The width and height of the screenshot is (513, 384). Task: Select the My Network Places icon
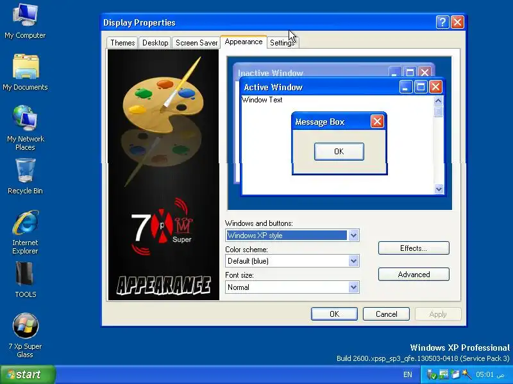point(25,127)
